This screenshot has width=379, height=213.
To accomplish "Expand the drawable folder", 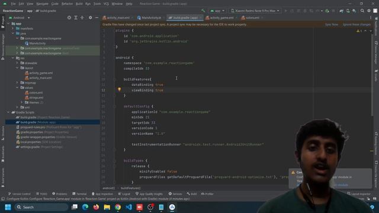I will coord(17,63).
